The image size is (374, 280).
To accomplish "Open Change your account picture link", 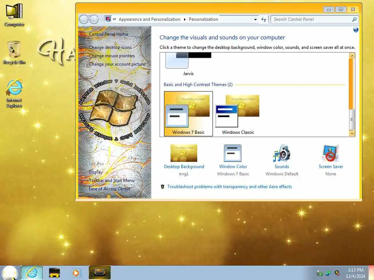I will click(117, 64).
